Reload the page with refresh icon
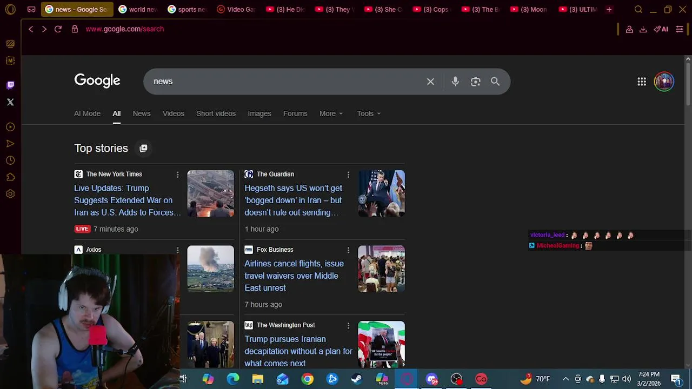 [58, 29]
